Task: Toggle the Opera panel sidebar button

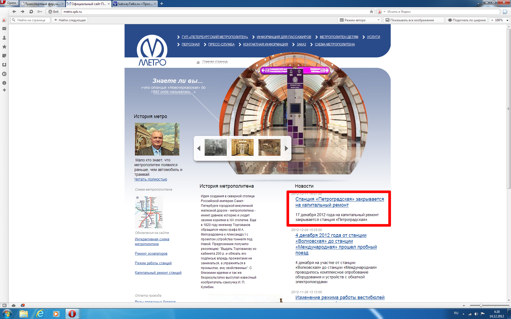Action: click(x=5, y=305)
